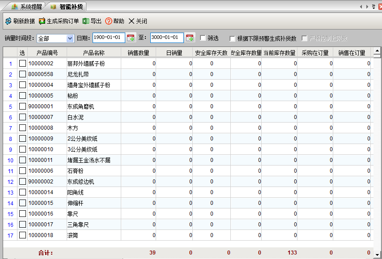
Task: Open 帮助 via the question-mark icon
Action: [109, 21]
